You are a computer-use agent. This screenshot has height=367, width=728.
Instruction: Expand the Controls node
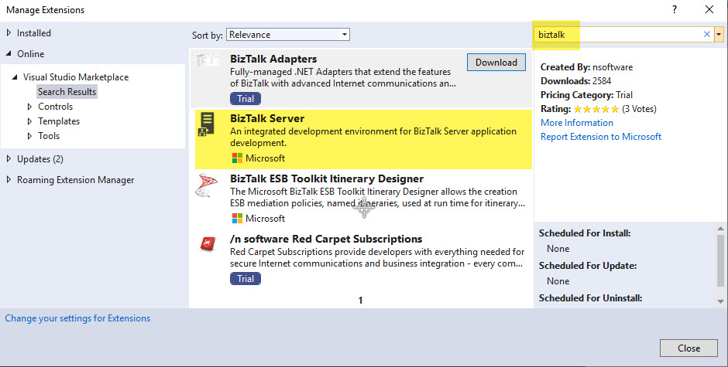pos(29,107)
